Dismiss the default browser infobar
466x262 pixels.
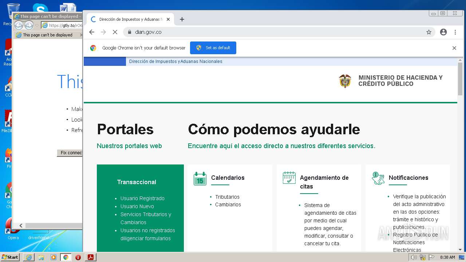pos(454,48)
